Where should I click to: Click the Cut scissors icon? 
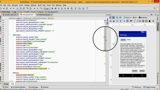(17, 8)
